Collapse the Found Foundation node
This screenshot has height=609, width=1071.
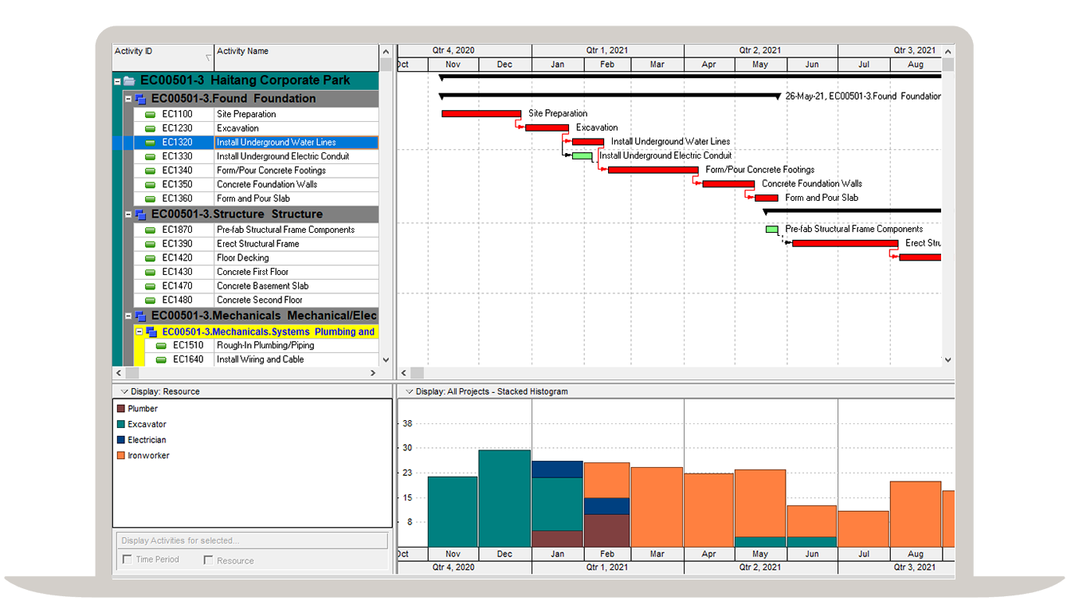point(127,98)
